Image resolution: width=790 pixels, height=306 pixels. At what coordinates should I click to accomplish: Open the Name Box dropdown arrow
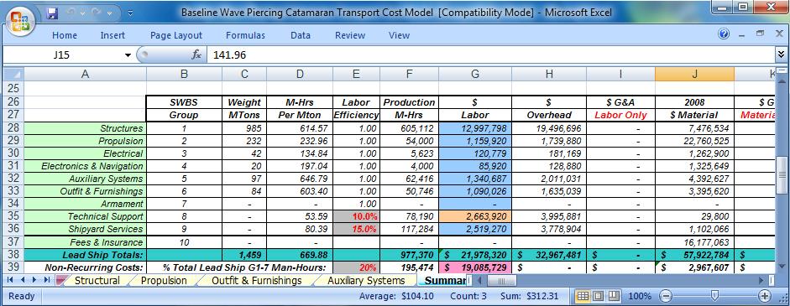pos(128,54)
